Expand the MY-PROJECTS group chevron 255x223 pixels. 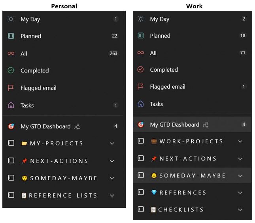point(112,143)
